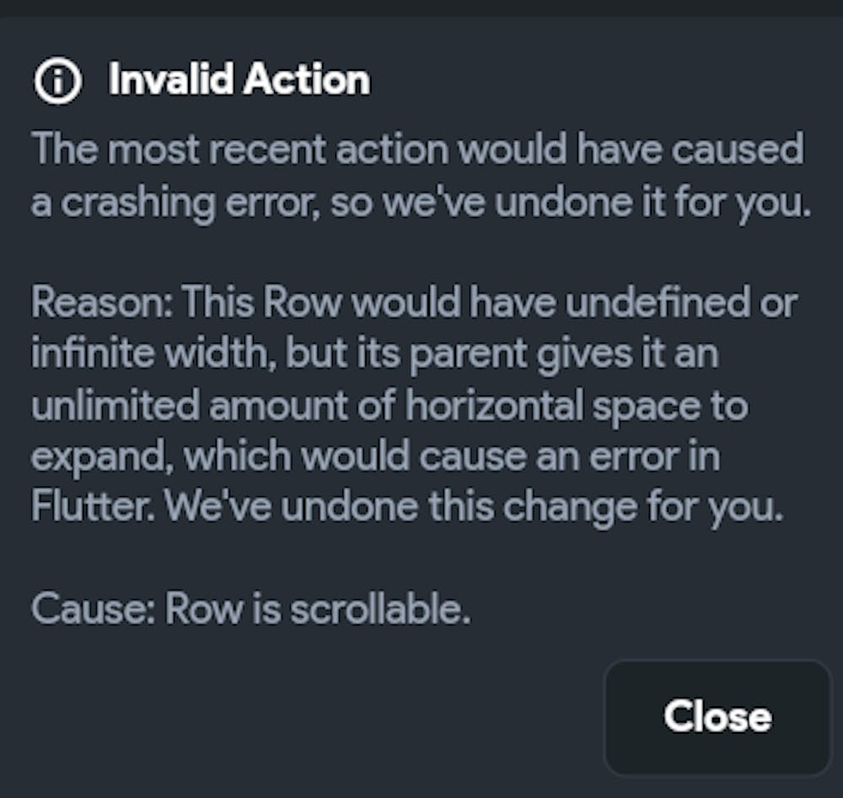The height and width of the screenshot is (798, 843).
Task: Click the Close button
Action: coord(717,717)
